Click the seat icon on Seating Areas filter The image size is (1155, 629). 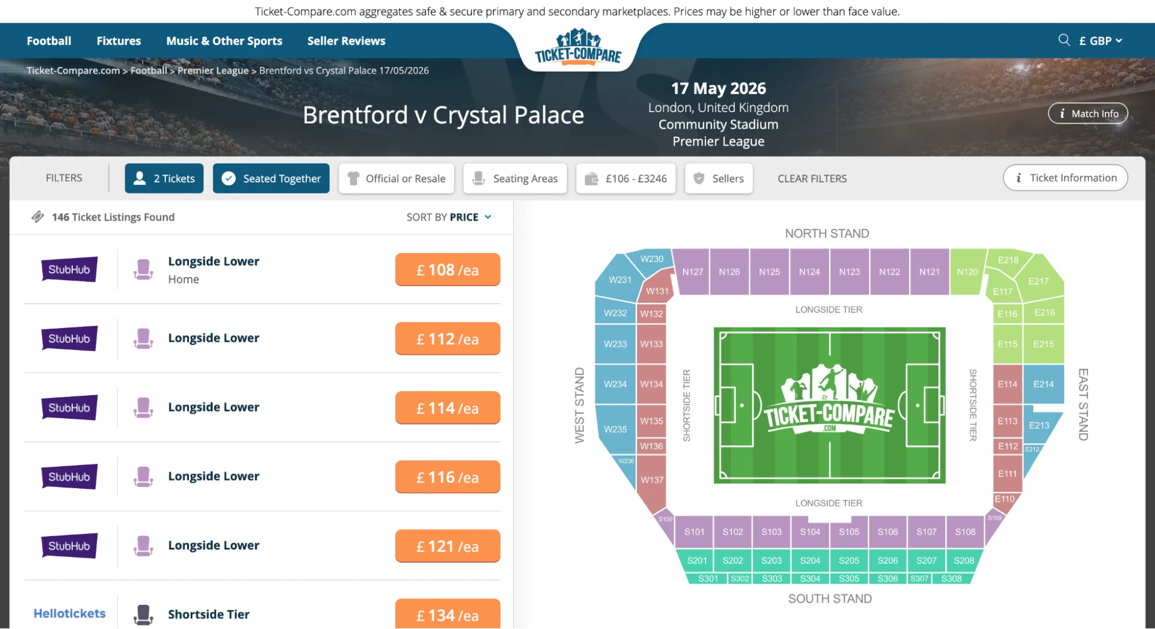pyautogui.click(x=477, y=178)
